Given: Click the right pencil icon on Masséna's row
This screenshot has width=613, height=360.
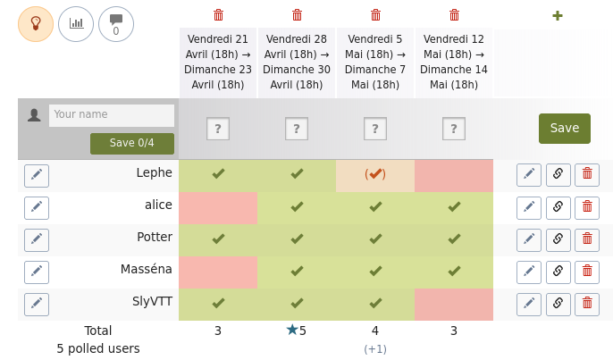Looking at the screenshot, I should pyautogui.click(x=529, y=272).
